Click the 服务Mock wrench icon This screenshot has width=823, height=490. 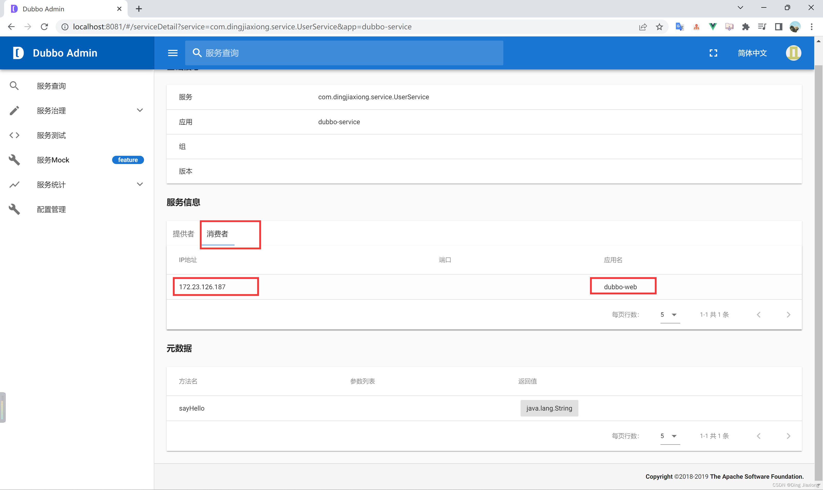[x=14, y=160]
